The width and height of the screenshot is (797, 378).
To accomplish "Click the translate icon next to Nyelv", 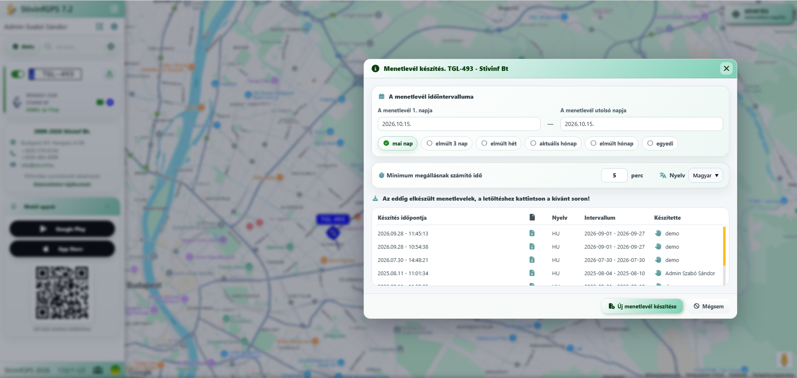I will [663, 175].
